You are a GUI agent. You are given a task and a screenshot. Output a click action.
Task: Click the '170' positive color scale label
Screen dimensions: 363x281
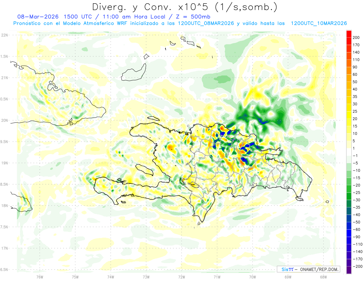click(356, 45)
